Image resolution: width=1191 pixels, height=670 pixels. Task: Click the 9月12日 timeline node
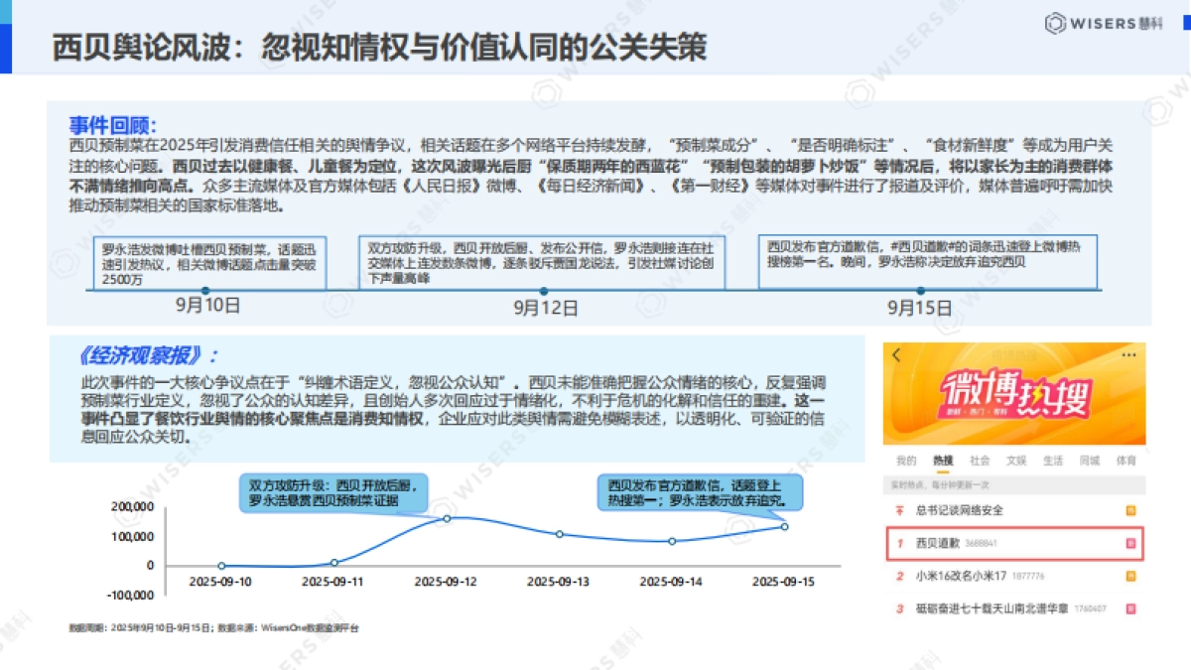(542, 291)
